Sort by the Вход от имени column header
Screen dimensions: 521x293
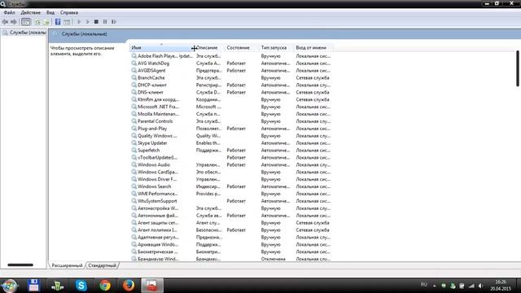pos(313,48)
